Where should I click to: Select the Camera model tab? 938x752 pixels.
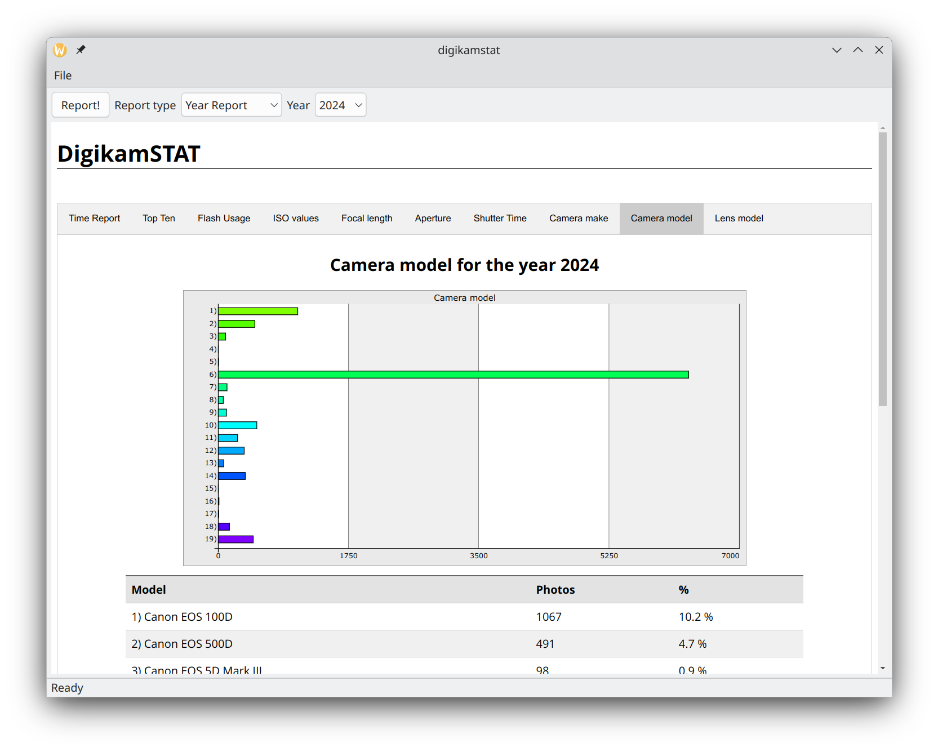pyautogui.click(x=661, y=219)
